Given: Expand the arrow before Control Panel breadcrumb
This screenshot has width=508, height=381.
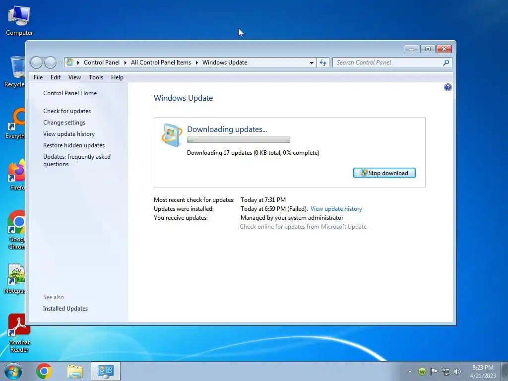Looking at the screenshot, I should (x=78, y=63).
